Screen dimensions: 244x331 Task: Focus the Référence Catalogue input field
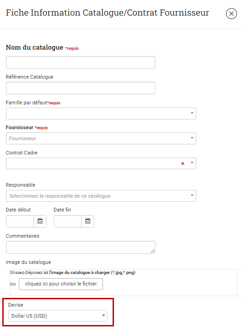80,88
